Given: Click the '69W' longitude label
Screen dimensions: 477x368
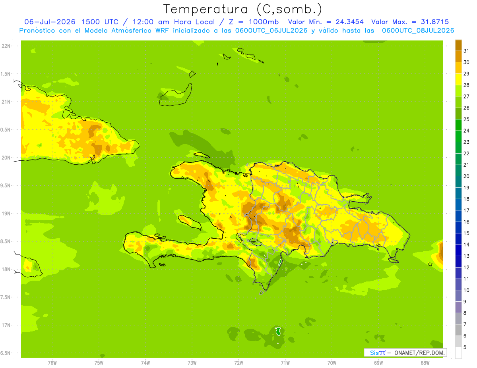Looking at the screenshot, I should 378,363.
